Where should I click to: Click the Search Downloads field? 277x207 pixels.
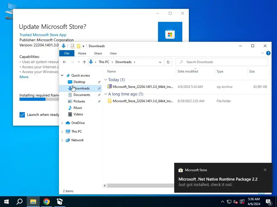(222, 62)
